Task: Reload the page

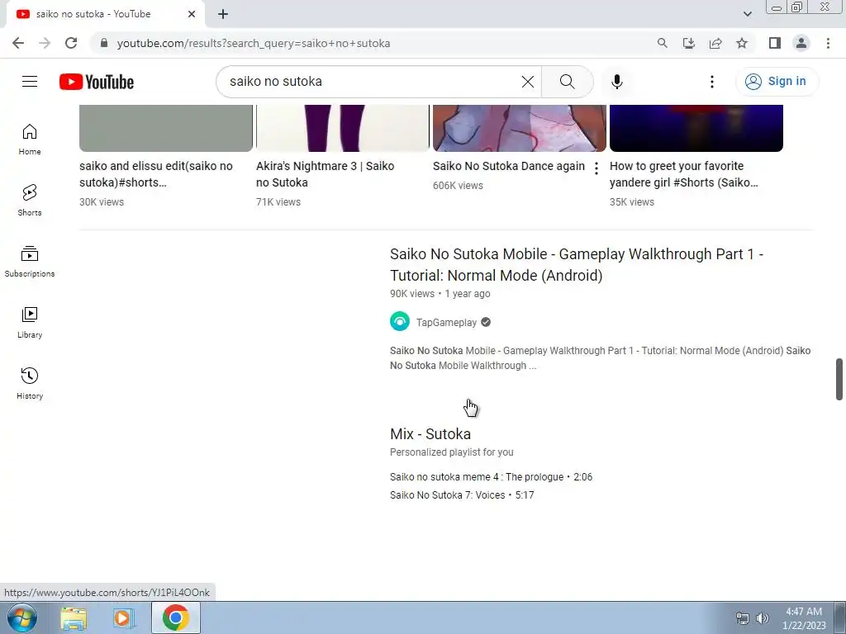Action: click(71, 43)
